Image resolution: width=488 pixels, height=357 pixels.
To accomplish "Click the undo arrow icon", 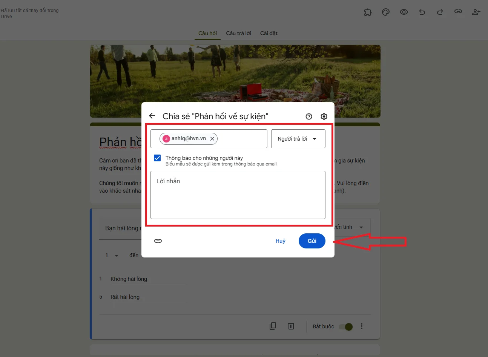I will coord(422,12).
